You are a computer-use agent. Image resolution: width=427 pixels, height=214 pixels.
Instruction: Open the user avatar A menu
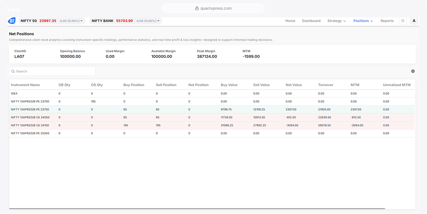(x=414, y=21)
